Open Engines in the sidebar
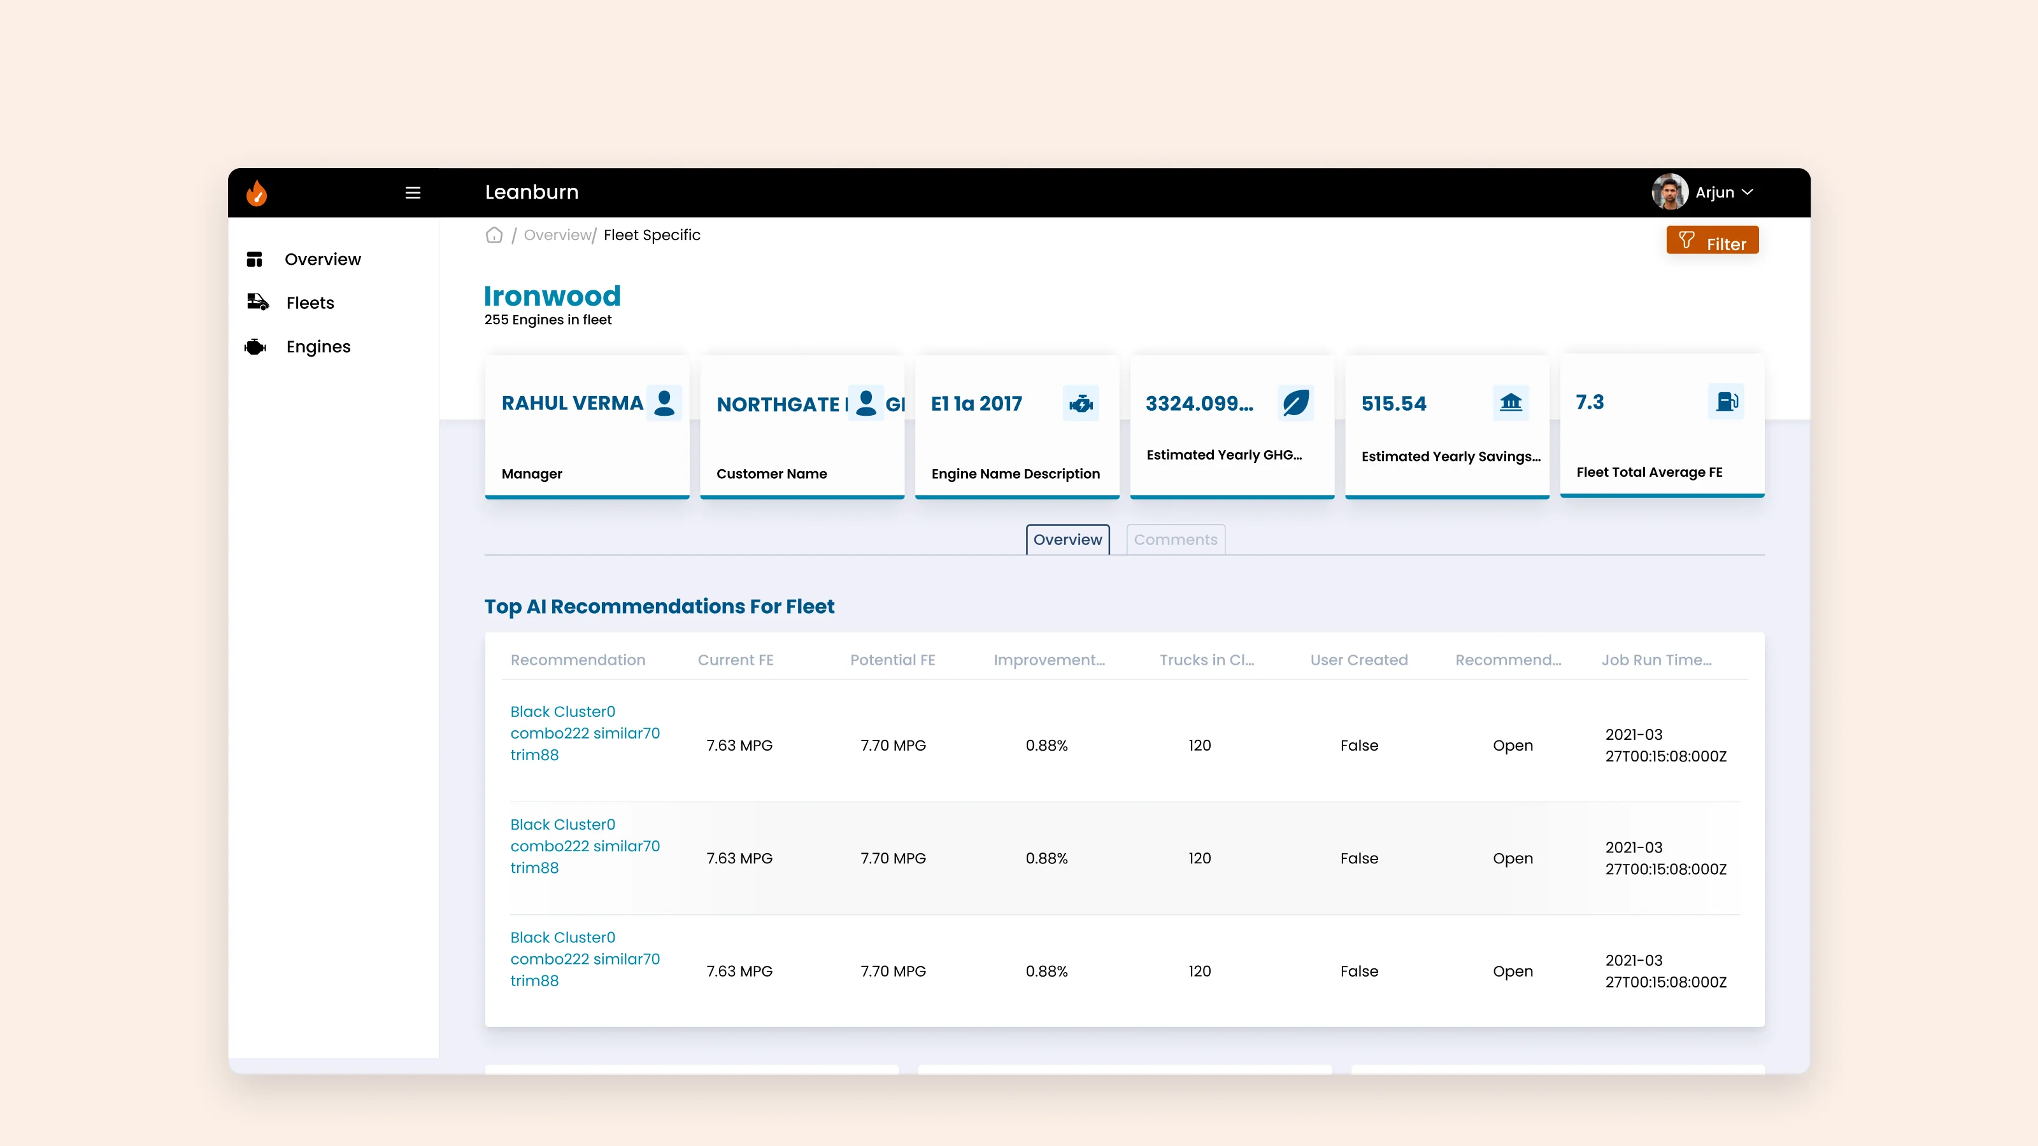Viewport: 2038px width, 1146px height. 318,346
